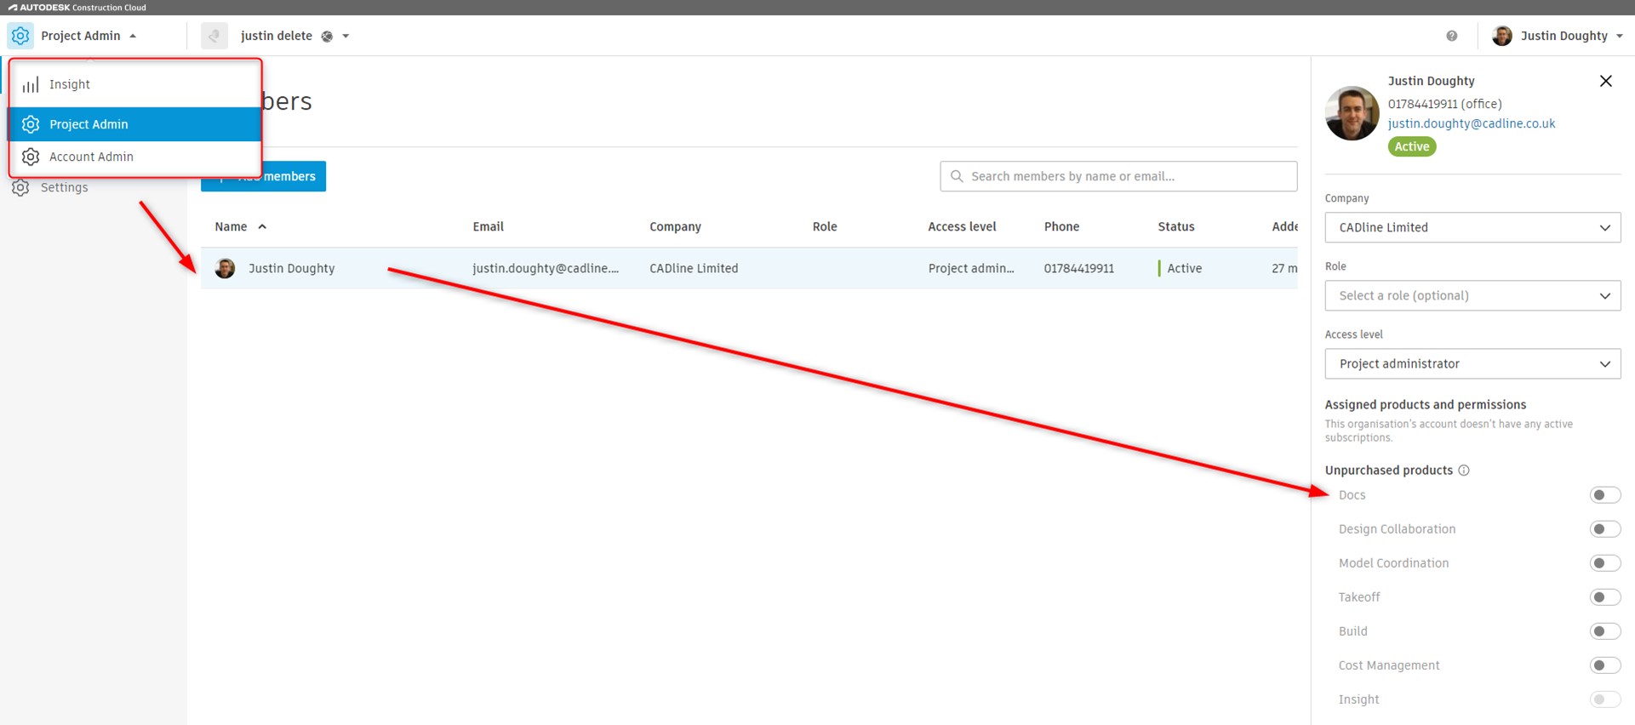1635x725 pixels.
Task: Click Justin Doughty's avatar in members table
Action: click(x=226, y=268)
